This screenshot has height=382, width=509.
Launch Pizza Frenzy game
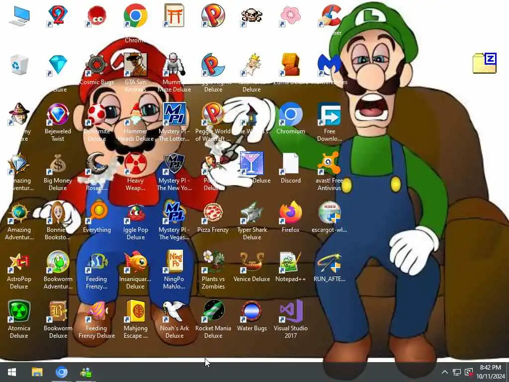pyautogui.click(x=213, y=213)
